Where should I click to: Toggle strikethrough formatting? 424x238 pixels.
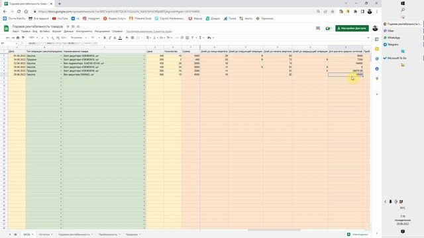click(115, 38)
